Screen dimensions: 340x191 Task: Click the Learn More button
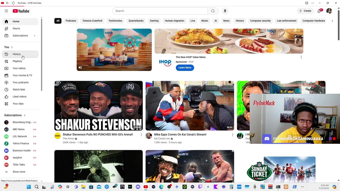click(x=185, y=68)
